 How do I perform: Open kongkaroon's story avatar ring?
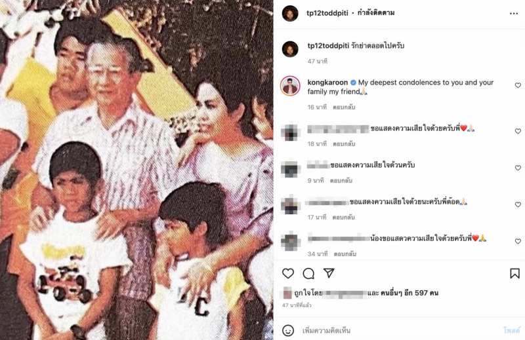(x=290, y=86)
